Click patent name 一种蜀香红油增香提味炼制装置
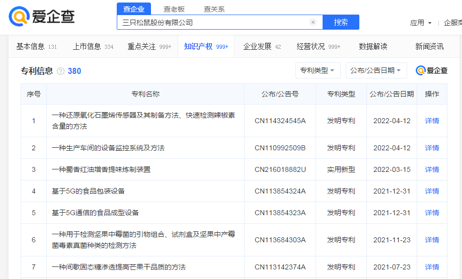 click(x=101, y=169)
